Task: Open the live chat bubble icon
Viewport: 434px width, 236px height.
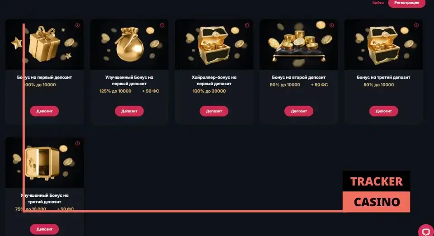Action: [x=426, y=231]
